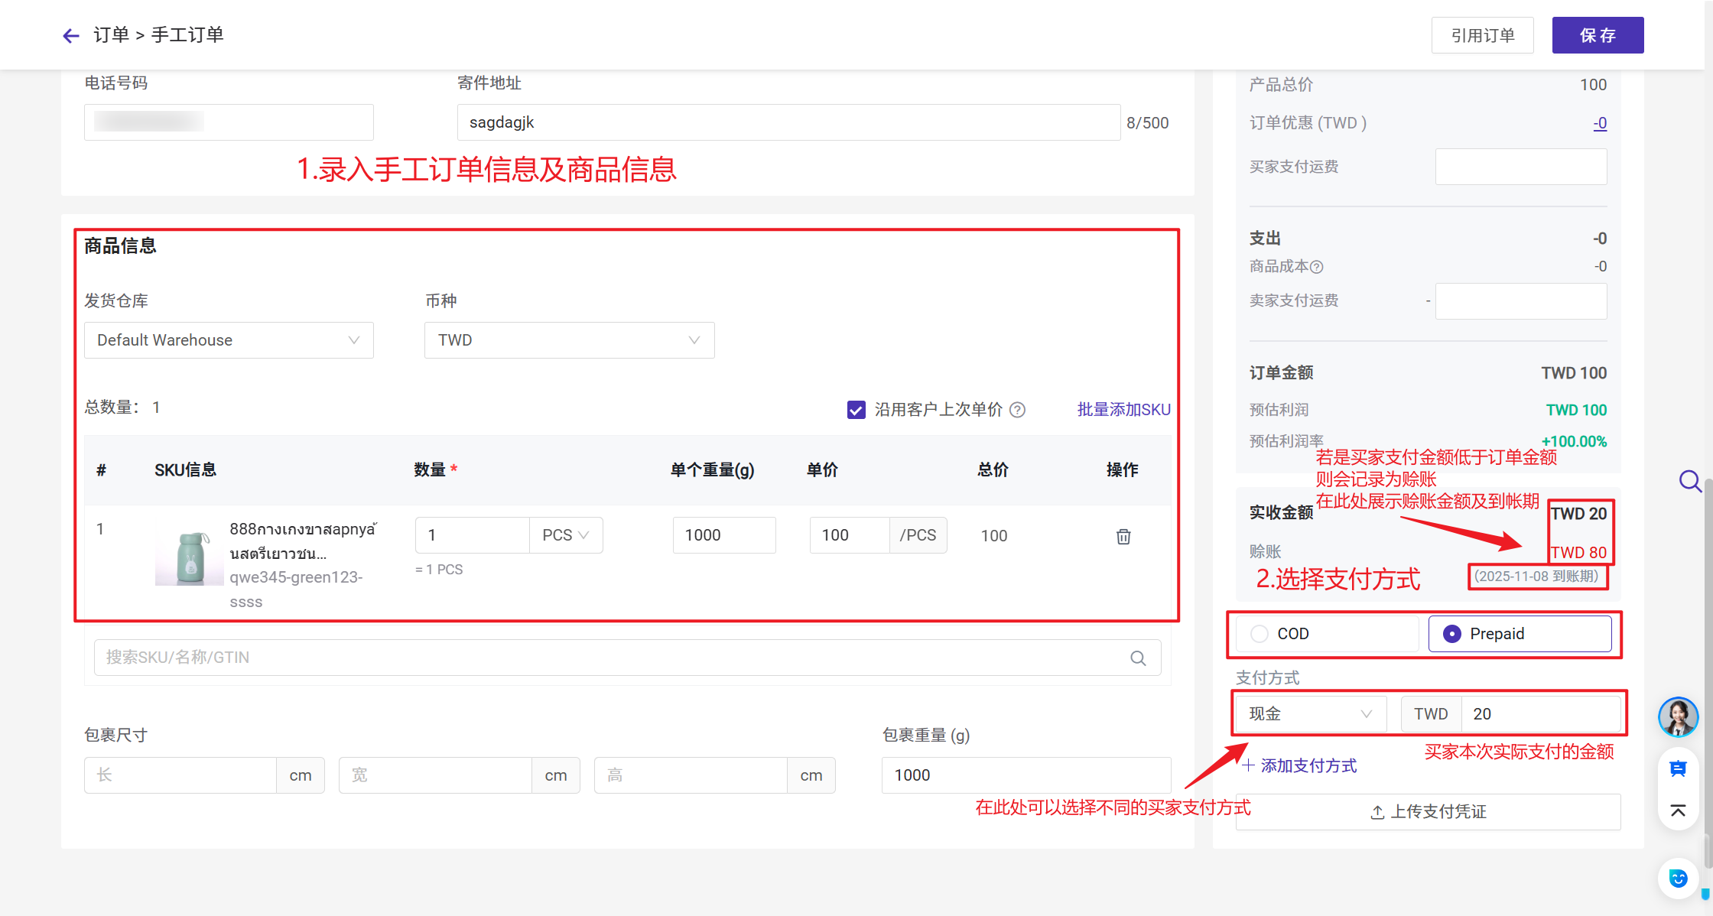Select the Prepaid radio option
Viewport: 1713px width, 916px height.
1451,634
